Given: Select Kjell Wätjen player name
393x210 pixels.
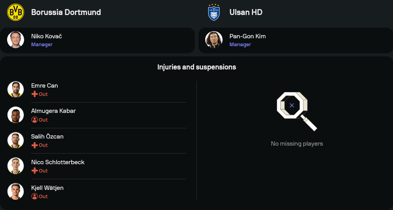Looking at the screenshot, I should pyautogui.click(x=47, y=188).
